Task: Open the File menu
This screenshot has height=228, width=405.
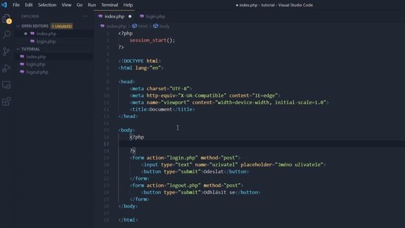Action: tap(16, 5)
